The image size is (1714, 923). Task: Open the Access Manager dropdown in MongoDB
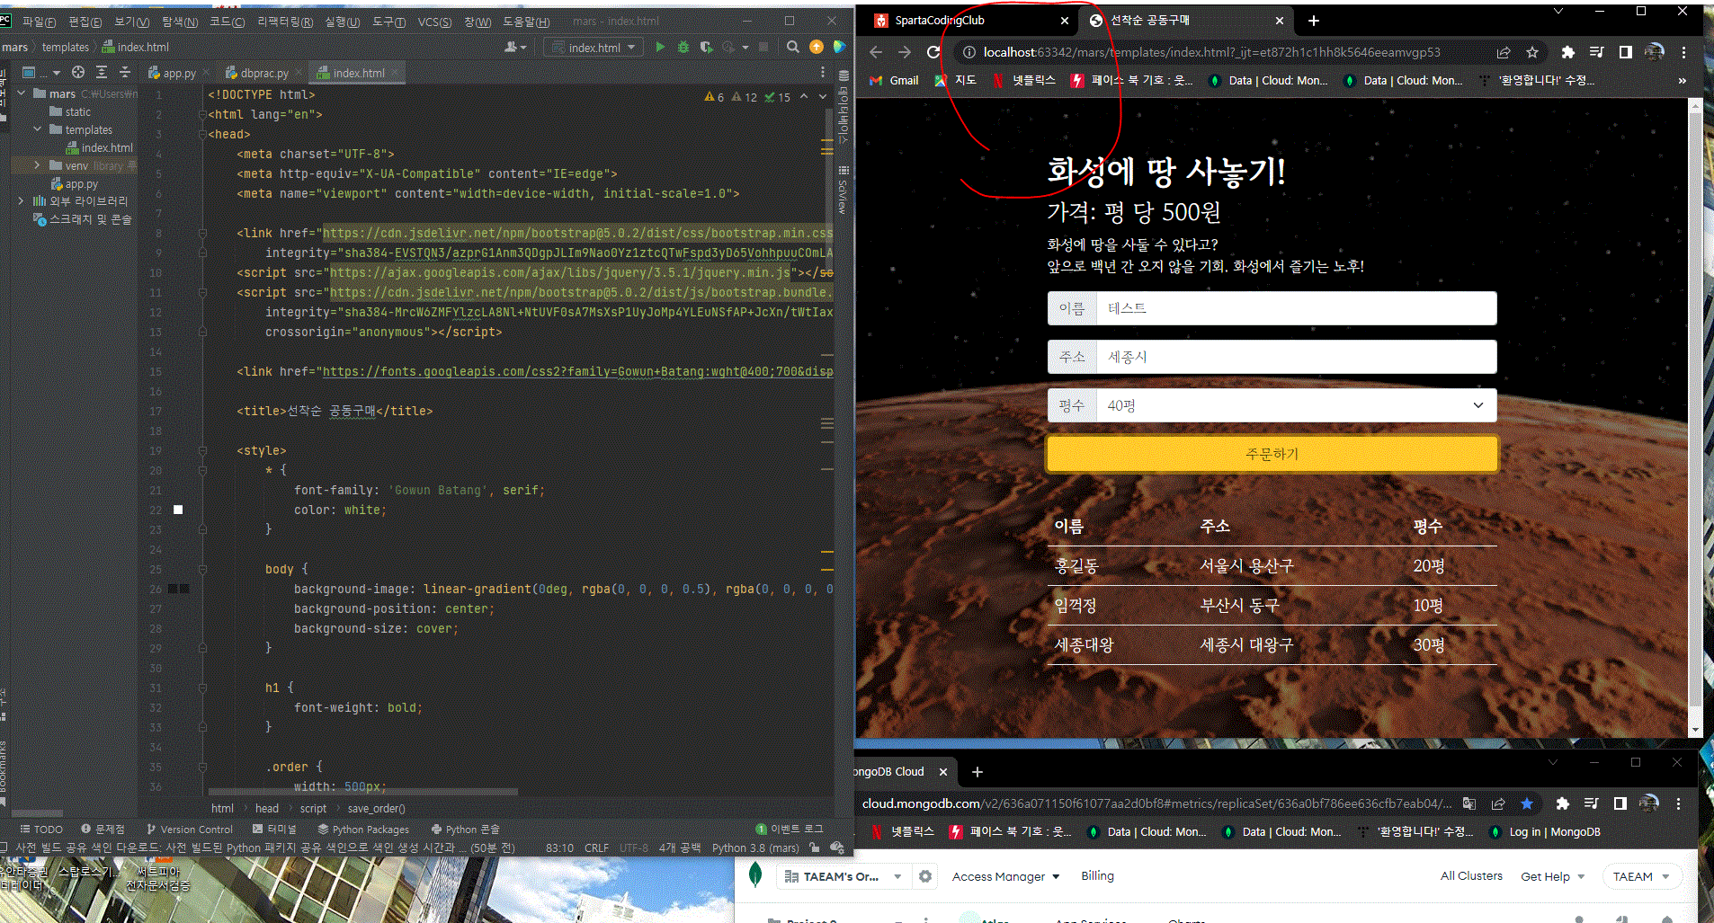pos(1005,876)
